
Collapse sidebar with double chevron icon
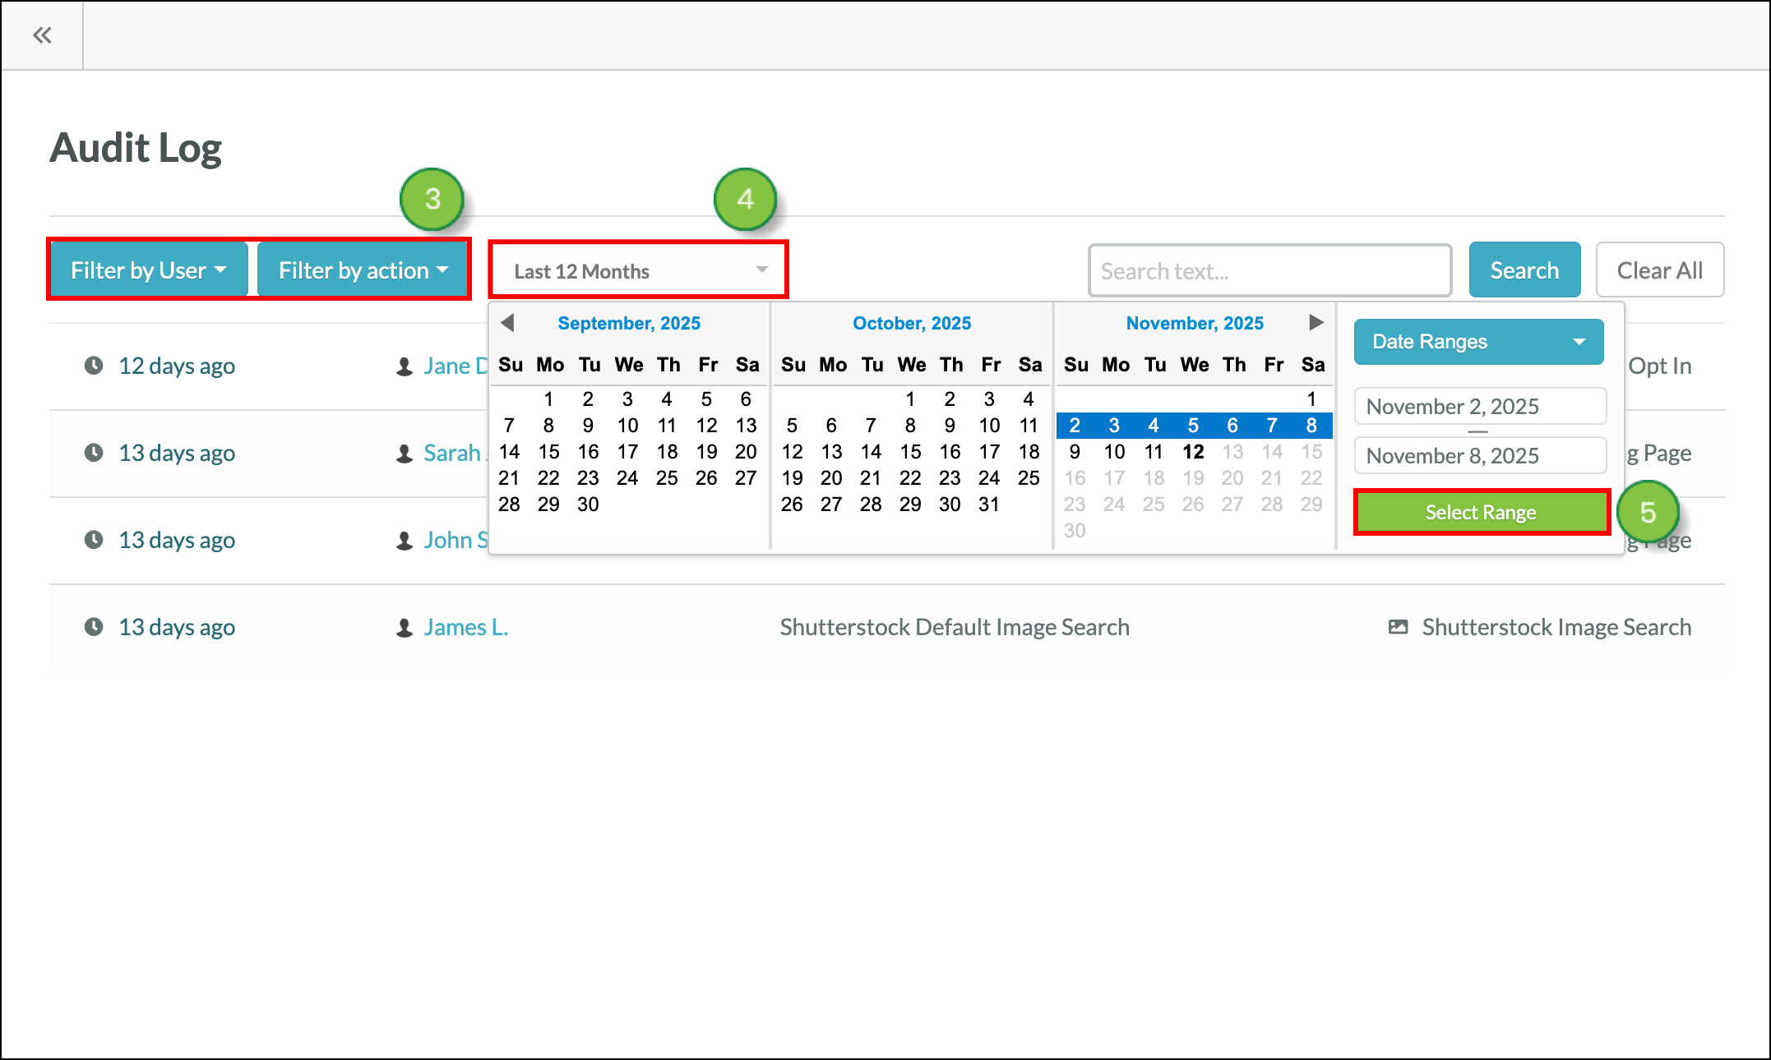42,35
